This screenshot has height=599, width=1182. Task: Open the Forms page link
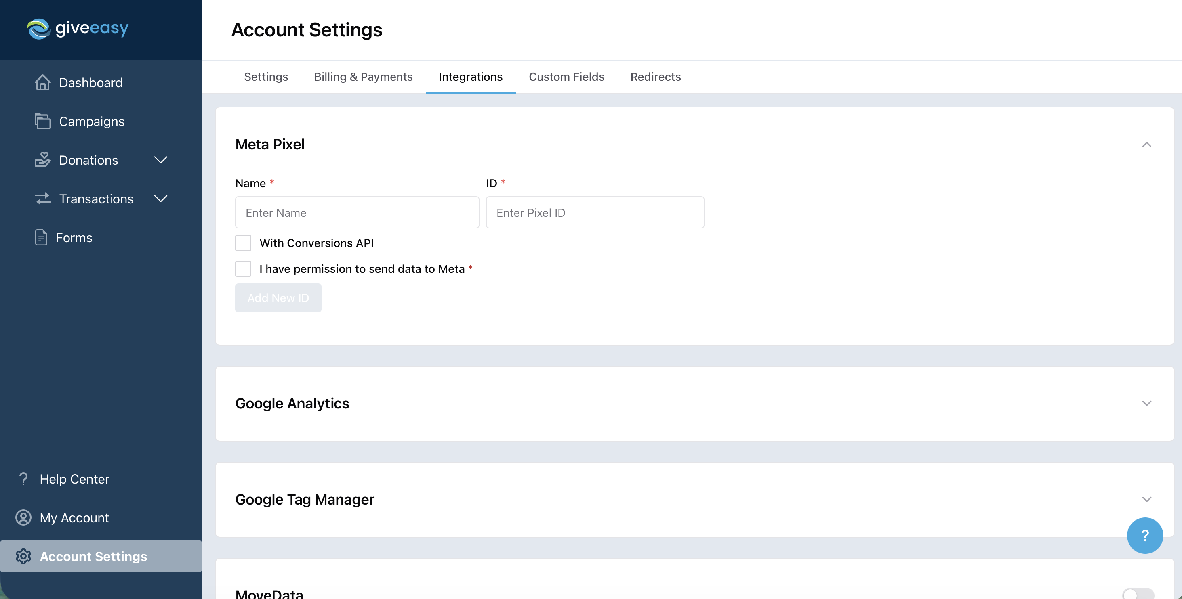point(74,238)
